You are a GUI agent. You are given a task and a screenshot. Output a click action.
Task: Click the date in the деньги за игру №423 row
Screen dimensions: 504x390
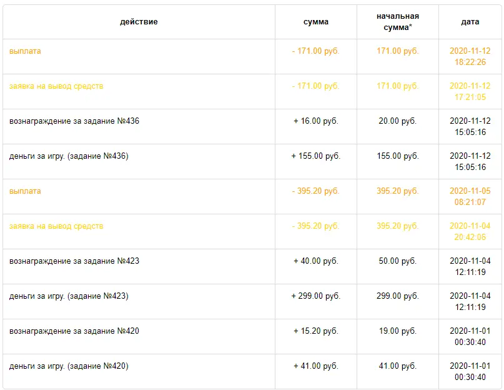pos(470,302)
